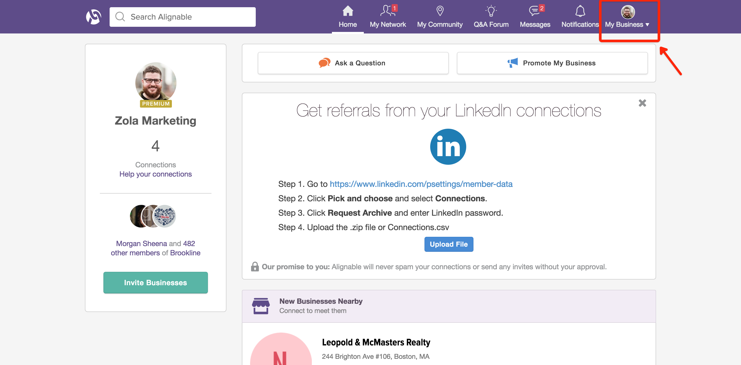Click the profile avatar in navbar

628,12
